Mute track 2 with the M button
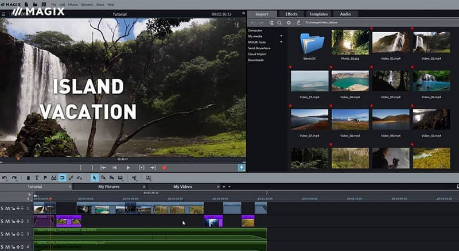The height and width of the screenshot is (251, 459). (x=7, y=221)
